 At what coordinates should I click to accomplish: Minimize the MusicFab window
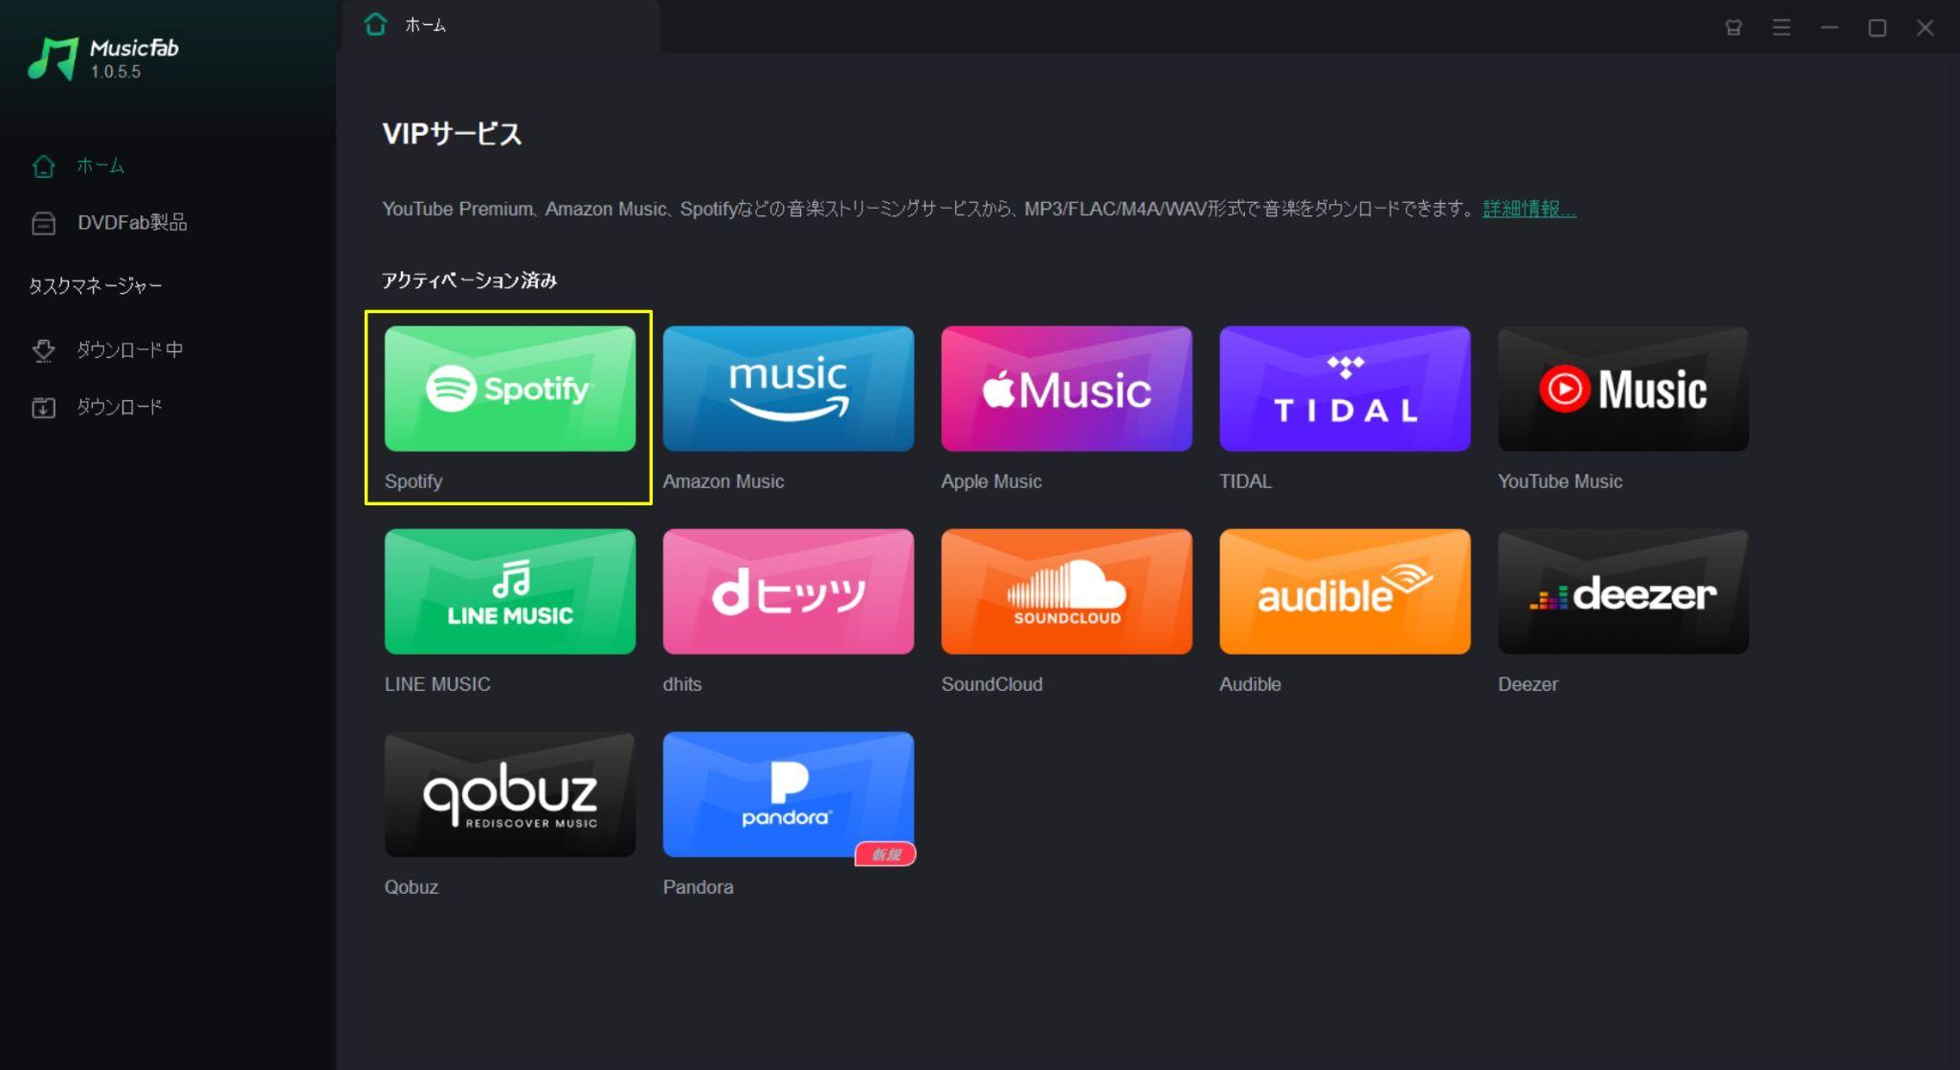(1829, 28)
